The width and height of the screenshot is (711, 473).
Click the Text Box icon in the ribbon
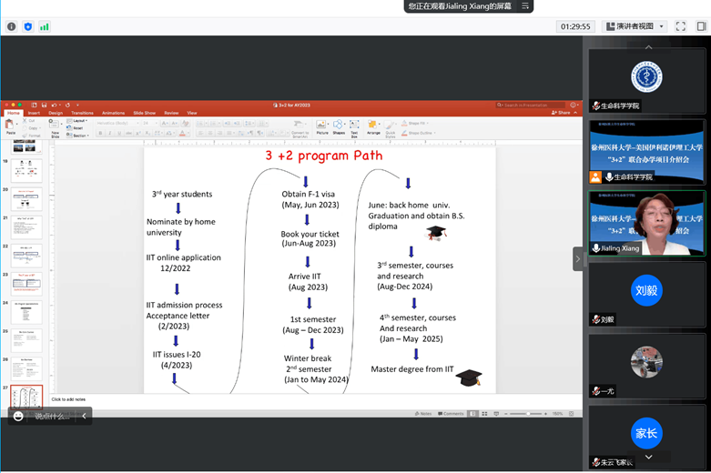(x=355, y=127)
